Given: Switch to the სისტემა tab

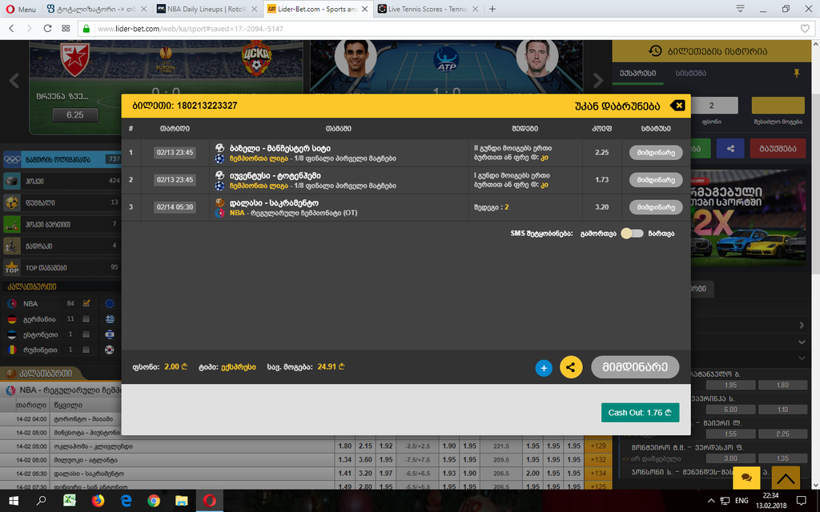Looking at the screenshot, I should (691, 73).
